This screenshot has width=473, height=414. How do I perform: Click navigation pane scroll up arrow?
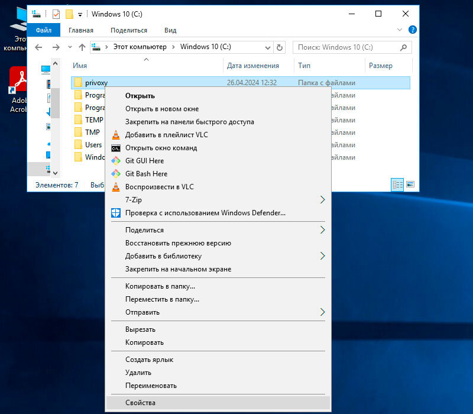click(x=55, y=63)
